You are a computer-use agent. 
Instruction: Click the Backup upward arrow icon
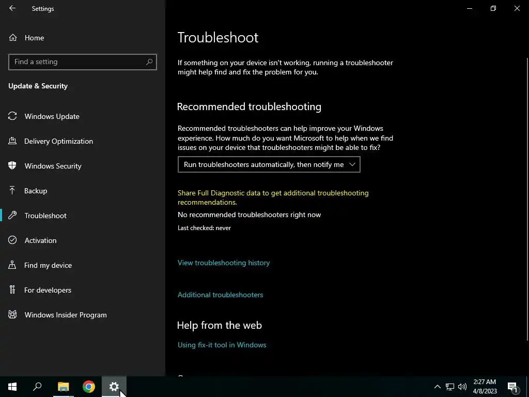click(x=12, y=190)
